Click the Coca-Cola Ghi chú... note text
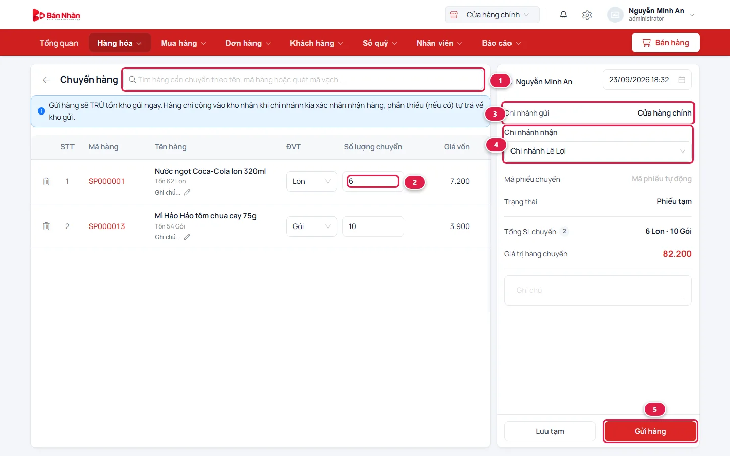 coord(167,193)
